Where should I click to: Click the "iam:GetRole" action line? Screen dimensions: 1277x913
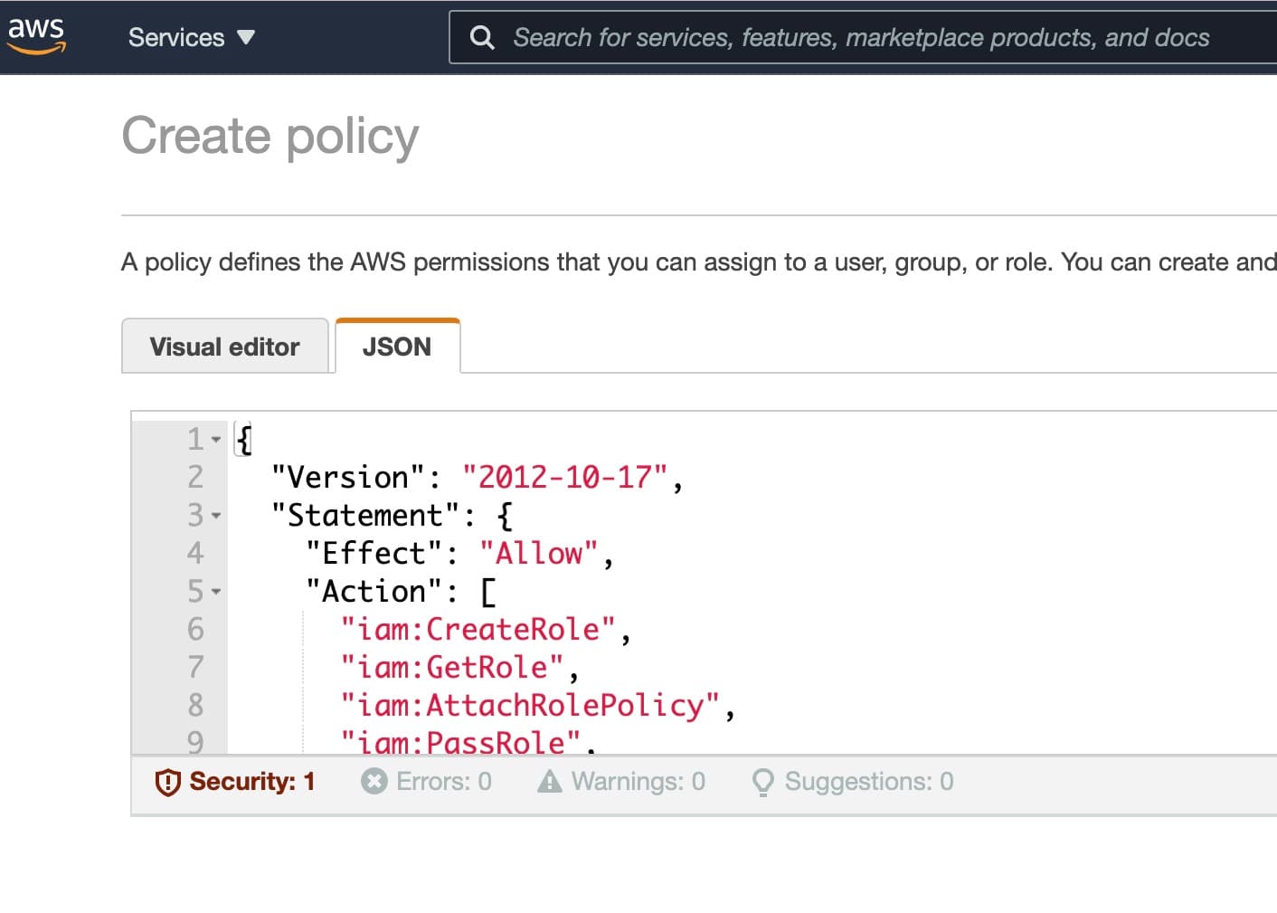[452, 667]
